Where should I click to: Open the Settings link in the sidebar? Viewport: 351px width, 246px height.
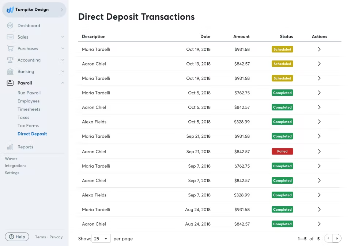(12, 173)
